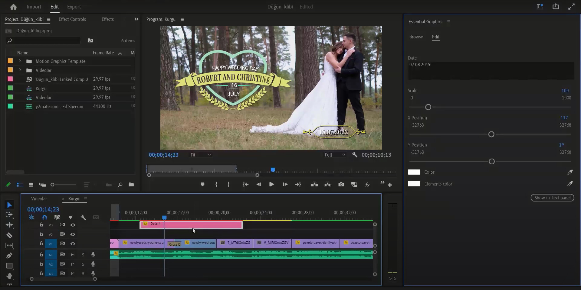This screenshot has width=581, height=290.
Task: Select the Pen tool in timeline
Action: [9, 256]
